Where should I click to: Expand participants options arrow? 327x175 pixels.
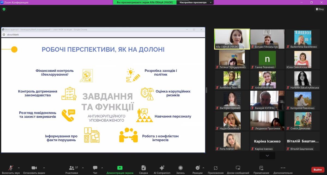click(x=83, y=168)
